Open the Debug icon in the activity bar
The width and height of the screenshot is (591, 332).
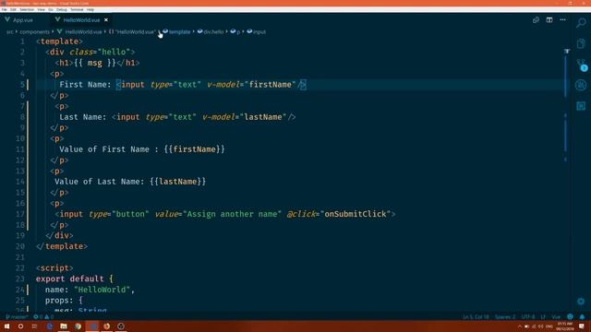[x=581, y=85]
